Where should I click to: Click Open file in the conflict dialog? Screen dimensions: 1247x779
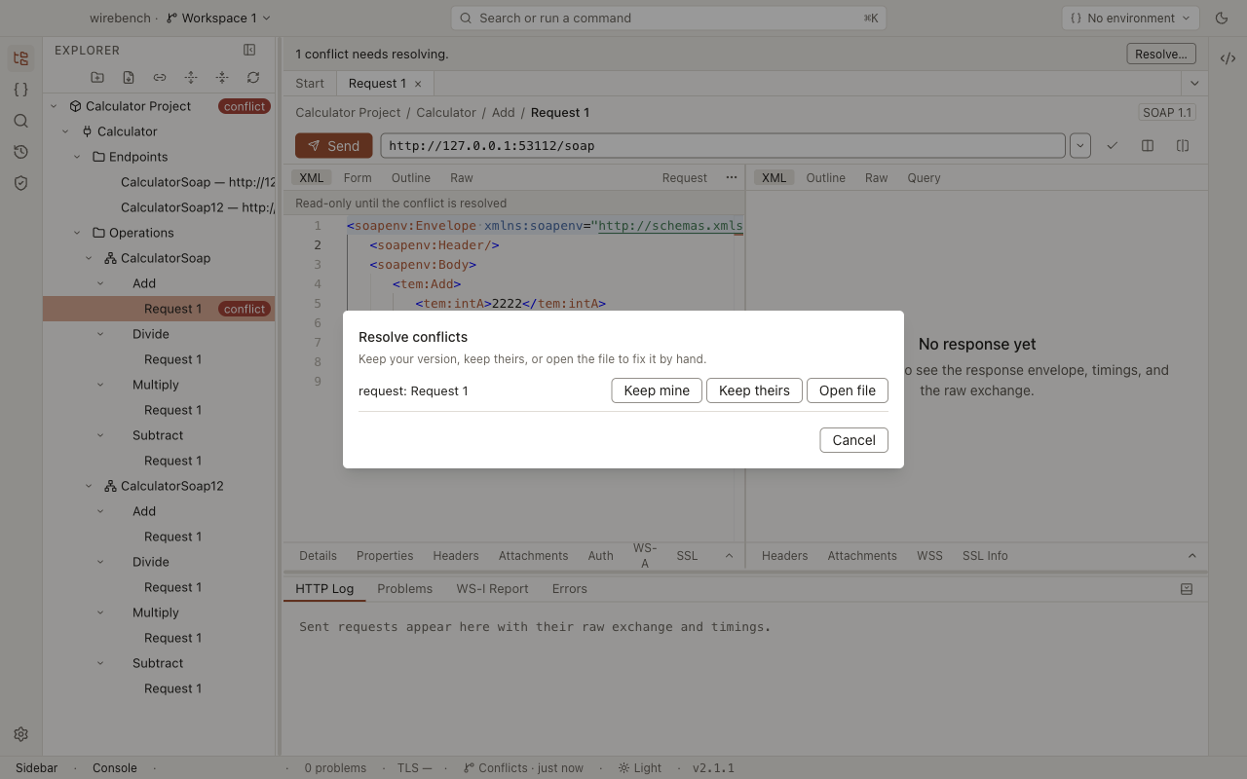click(x=848, y=390)
